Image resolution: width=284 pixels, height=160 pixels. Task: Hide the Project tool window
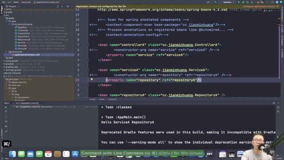72,6
